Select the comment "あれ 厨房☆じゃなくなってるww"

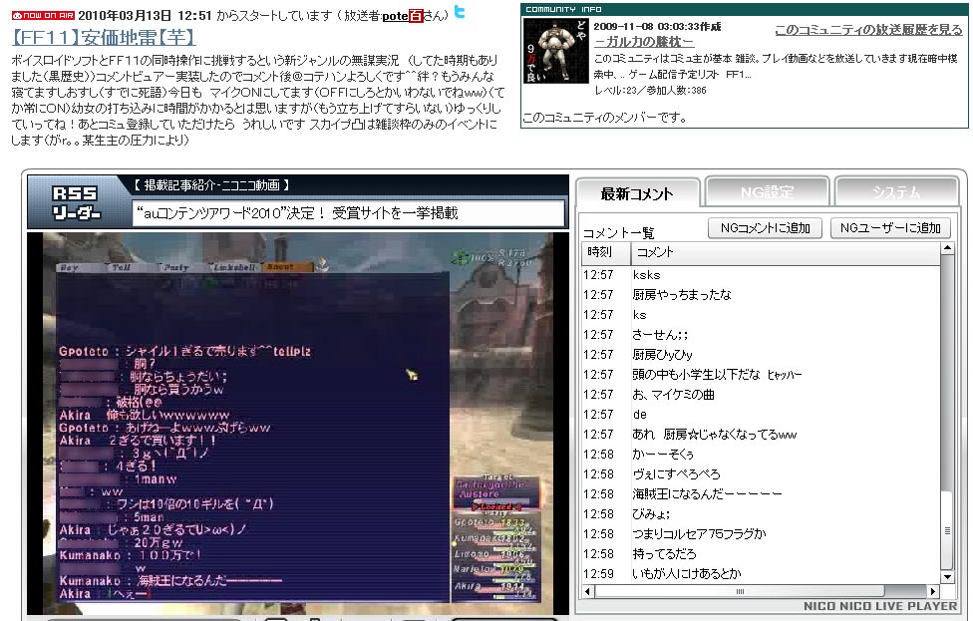pyautogui.click(x=761, y=435)
